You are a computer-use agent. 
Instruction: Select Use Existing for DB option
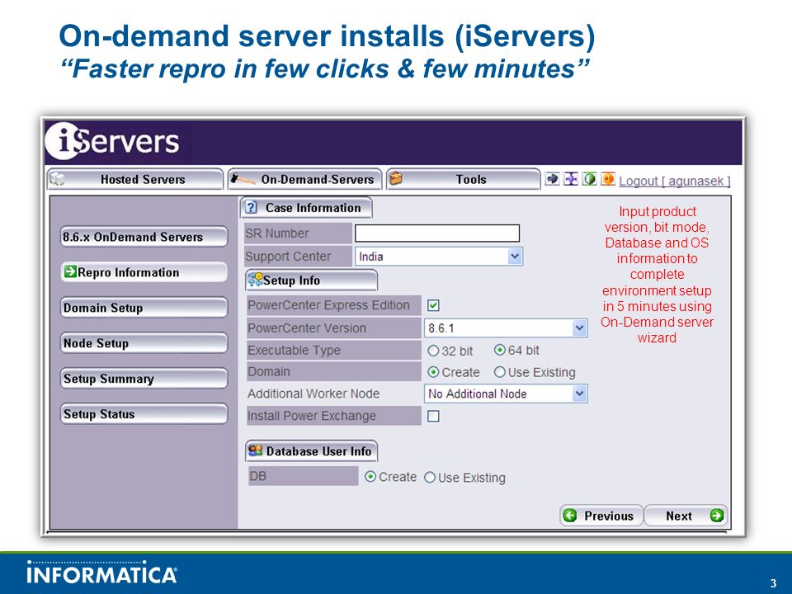(430, 478)
